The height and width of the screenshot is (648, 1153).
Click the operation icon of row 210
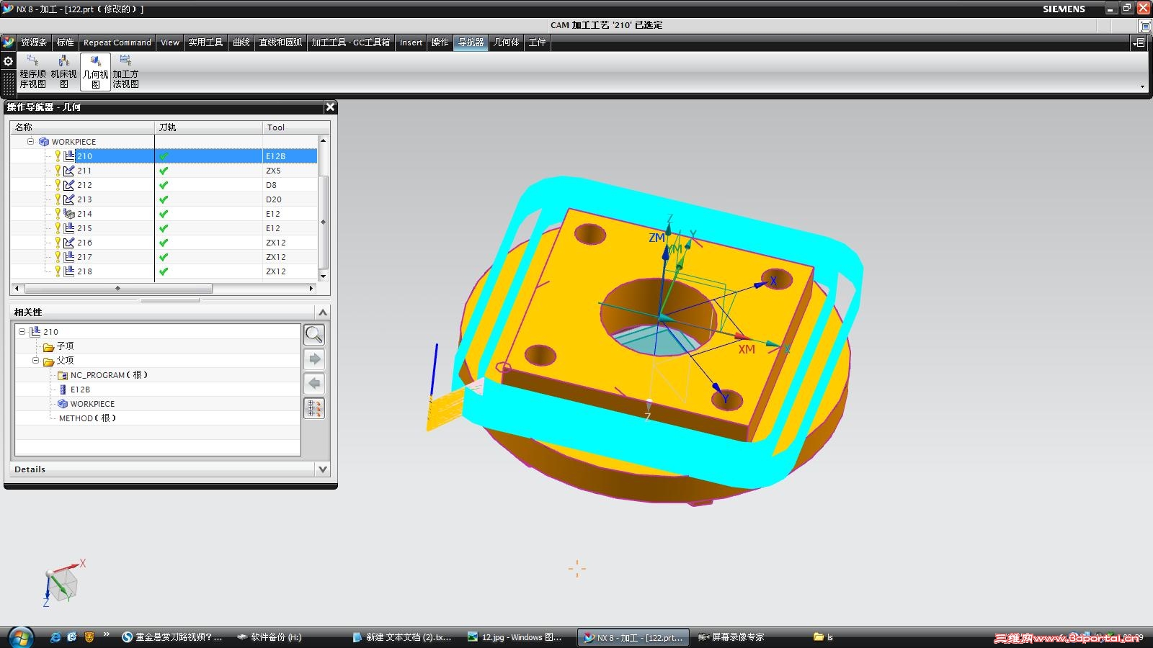(69, 156)
